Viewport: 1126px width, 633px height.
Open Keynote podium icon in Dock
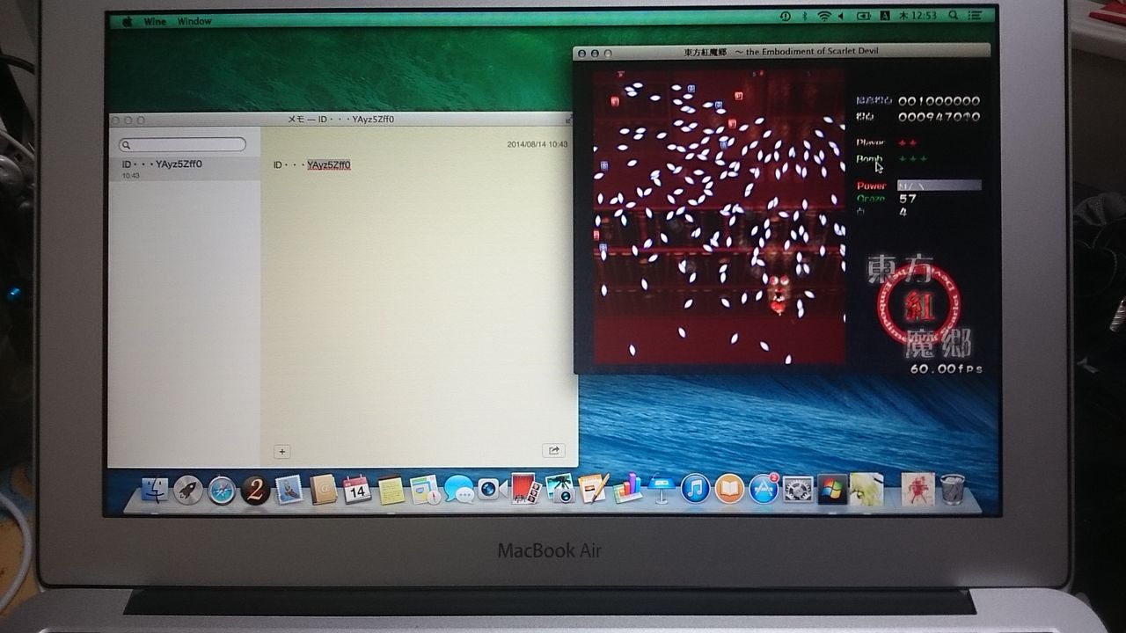point(662,488)
